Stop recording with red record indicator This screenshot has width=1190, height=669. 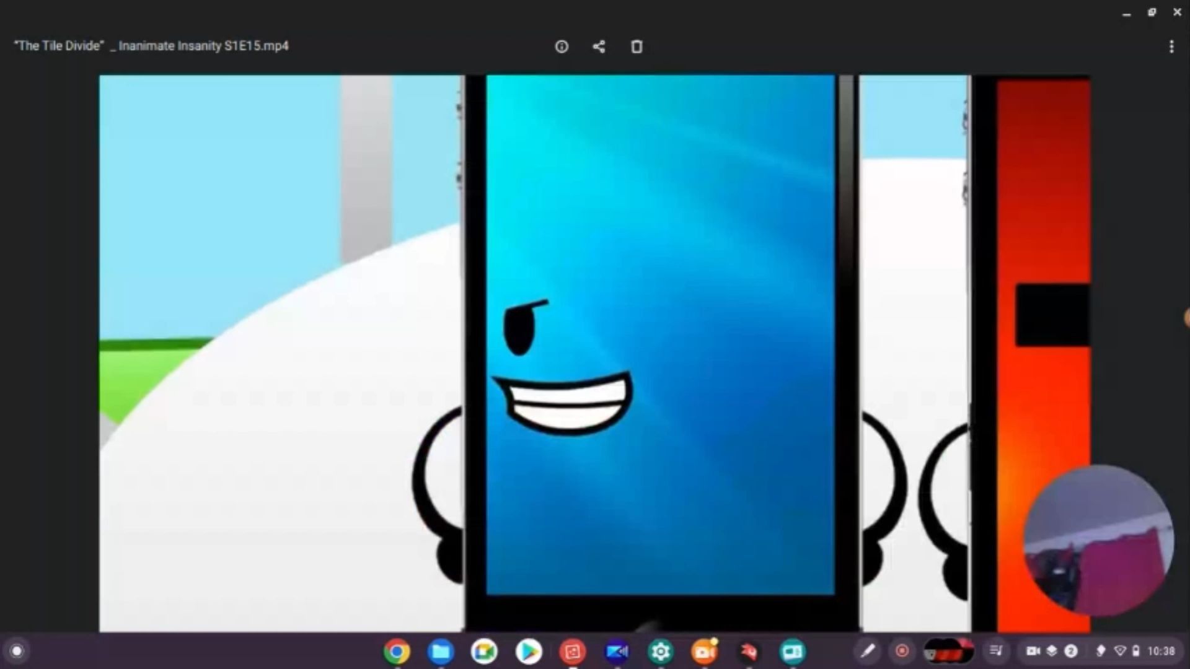(x=902, y=650)
